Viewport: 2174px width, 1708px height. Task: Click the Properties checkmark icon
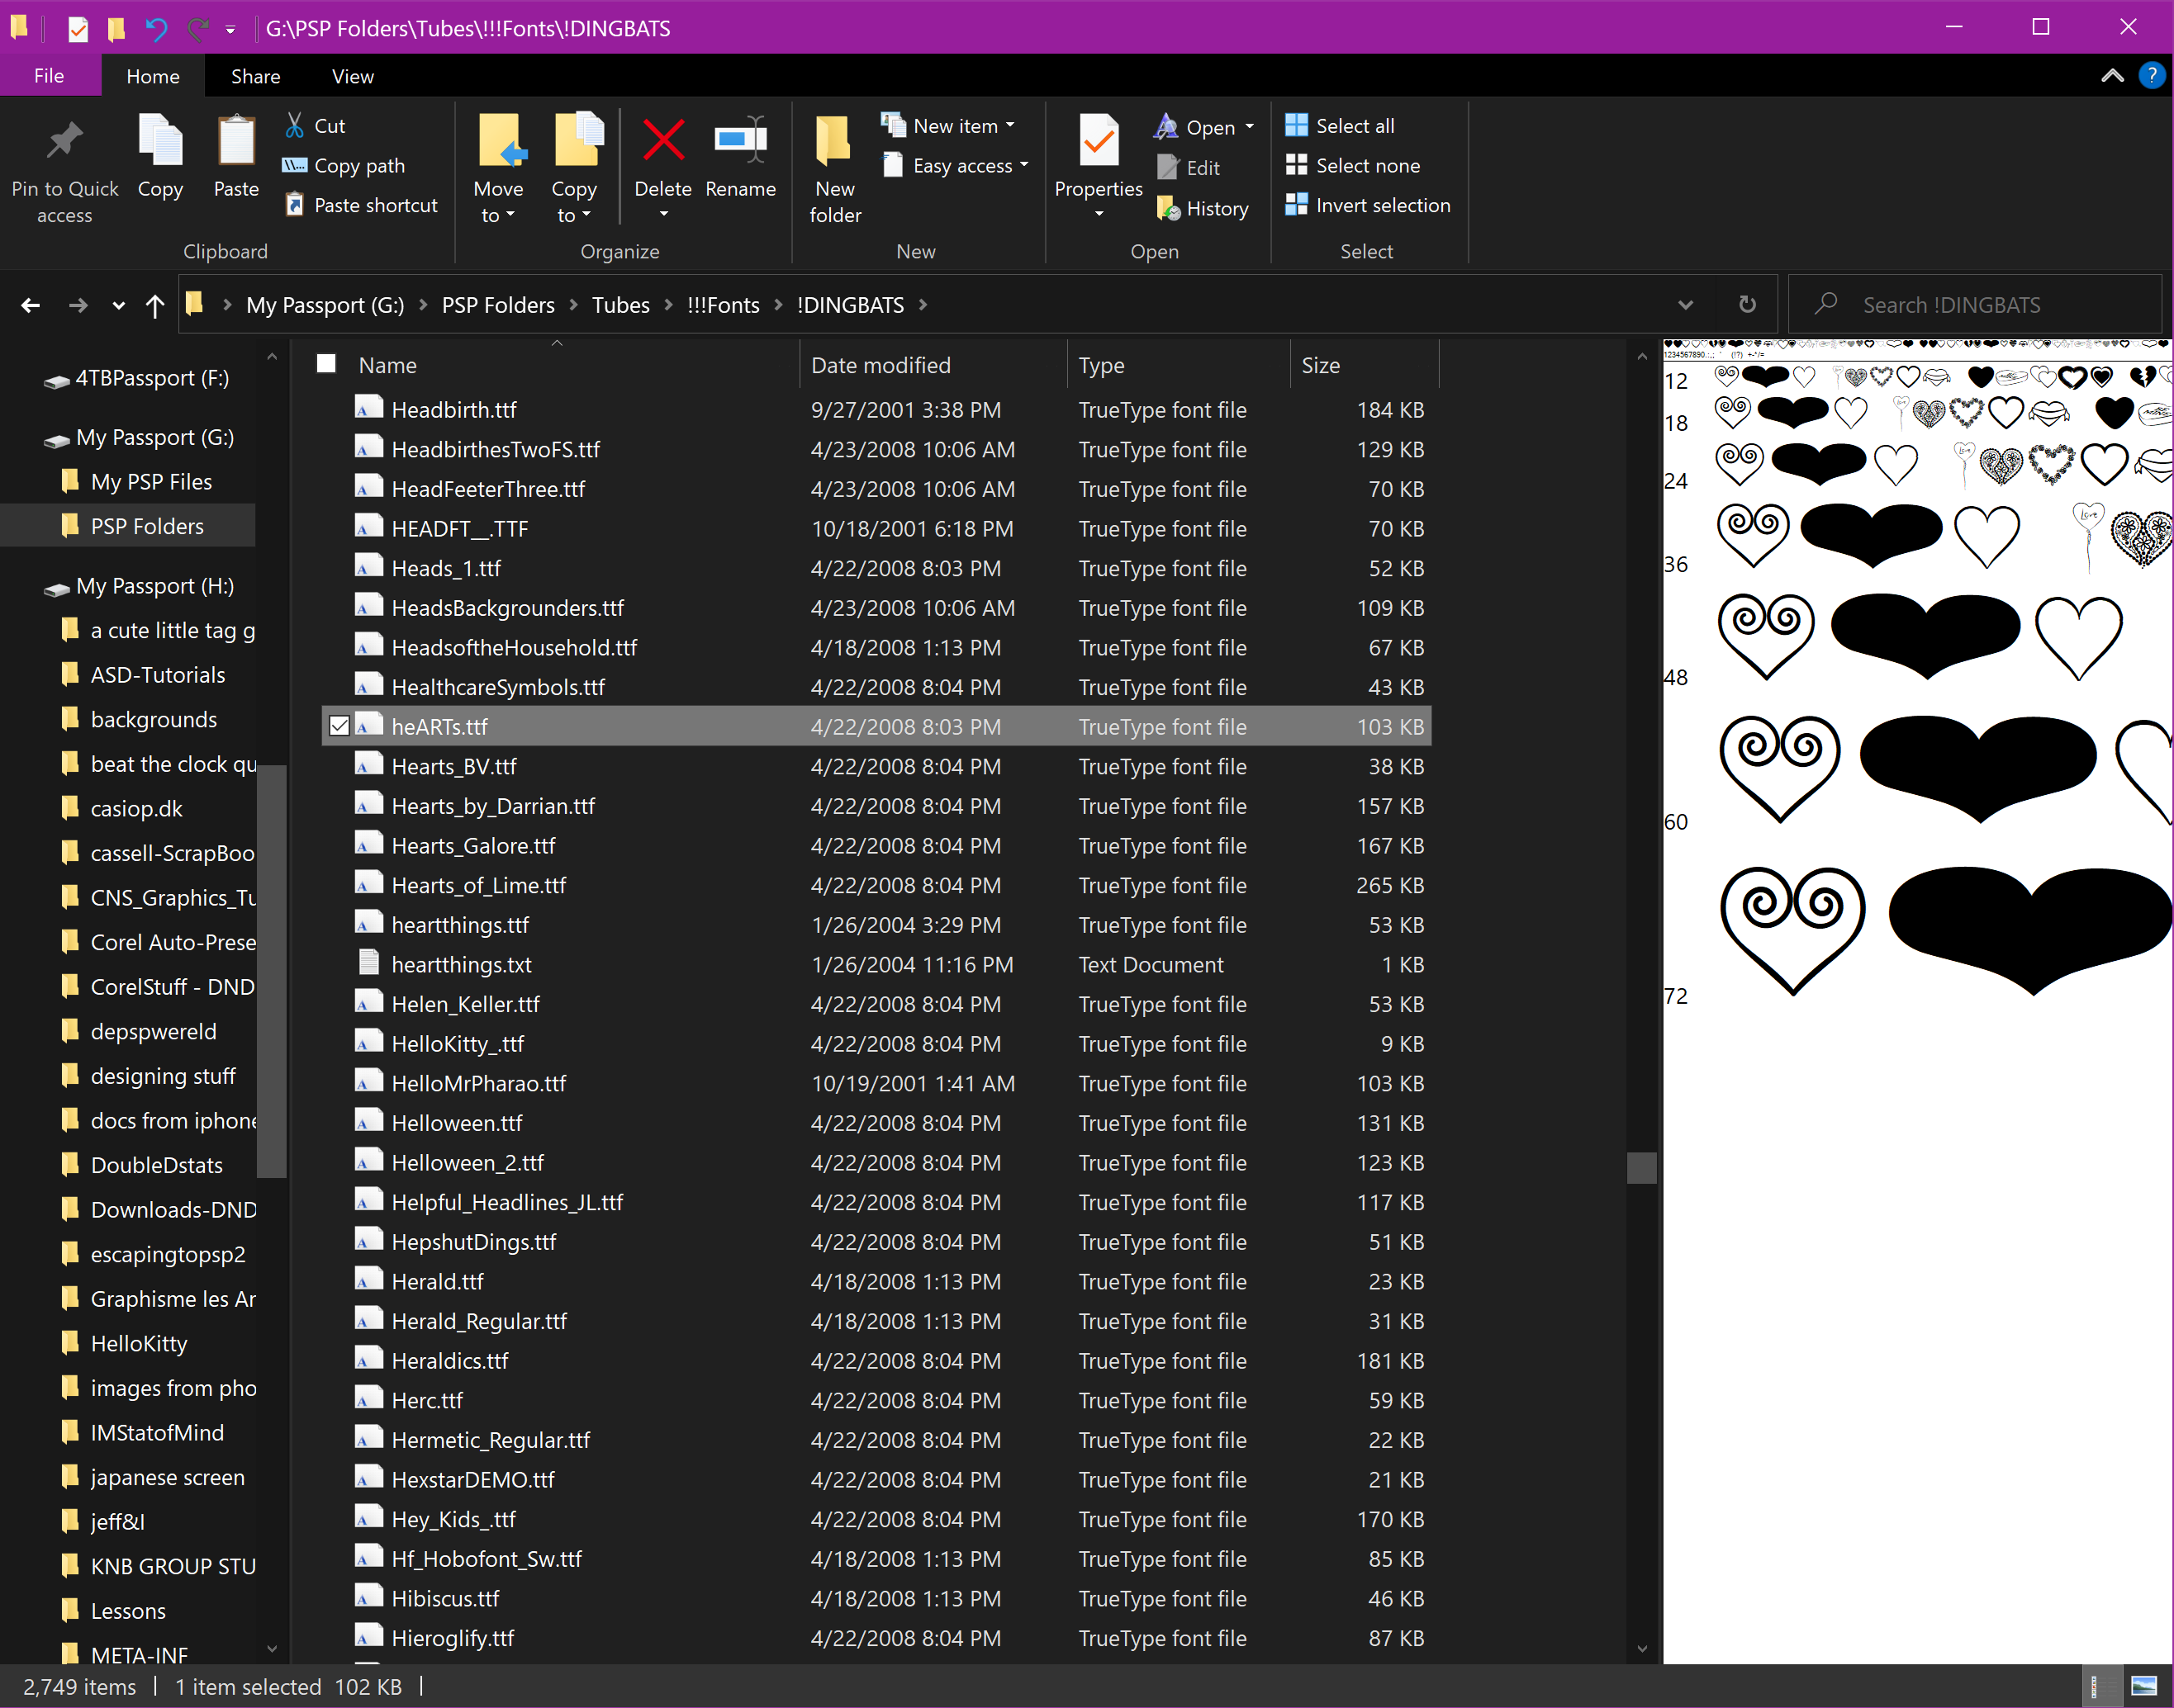(x=1098, y=141)
